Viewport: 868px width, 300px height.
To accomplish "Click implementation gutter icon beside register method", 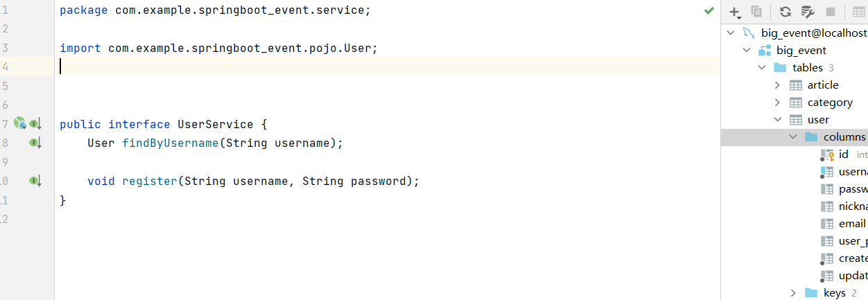I will tap(35, 181).
